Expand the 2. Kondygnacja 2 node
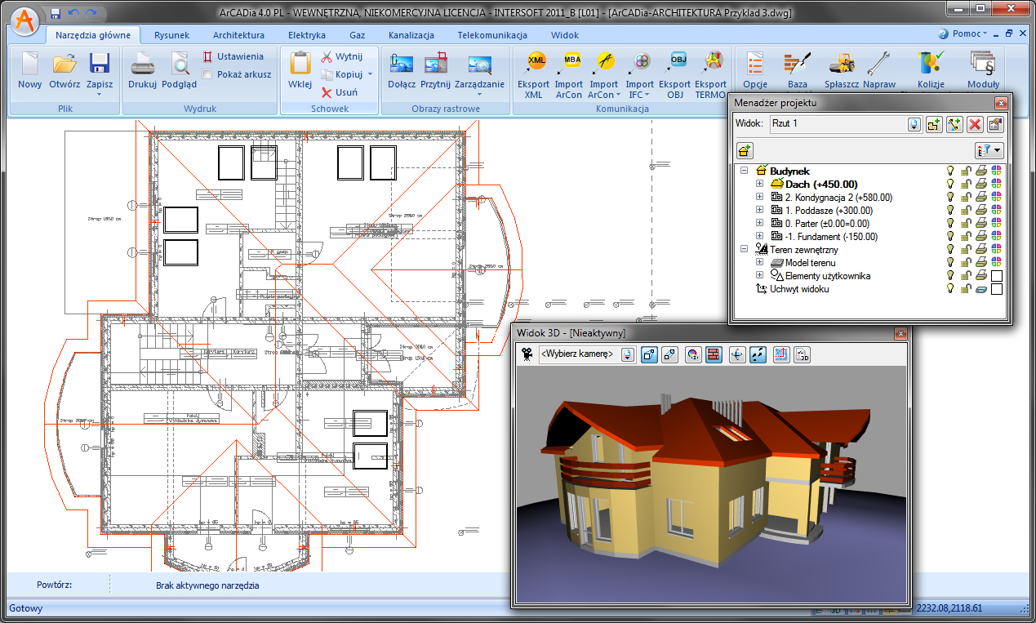 tap(759, 197)
